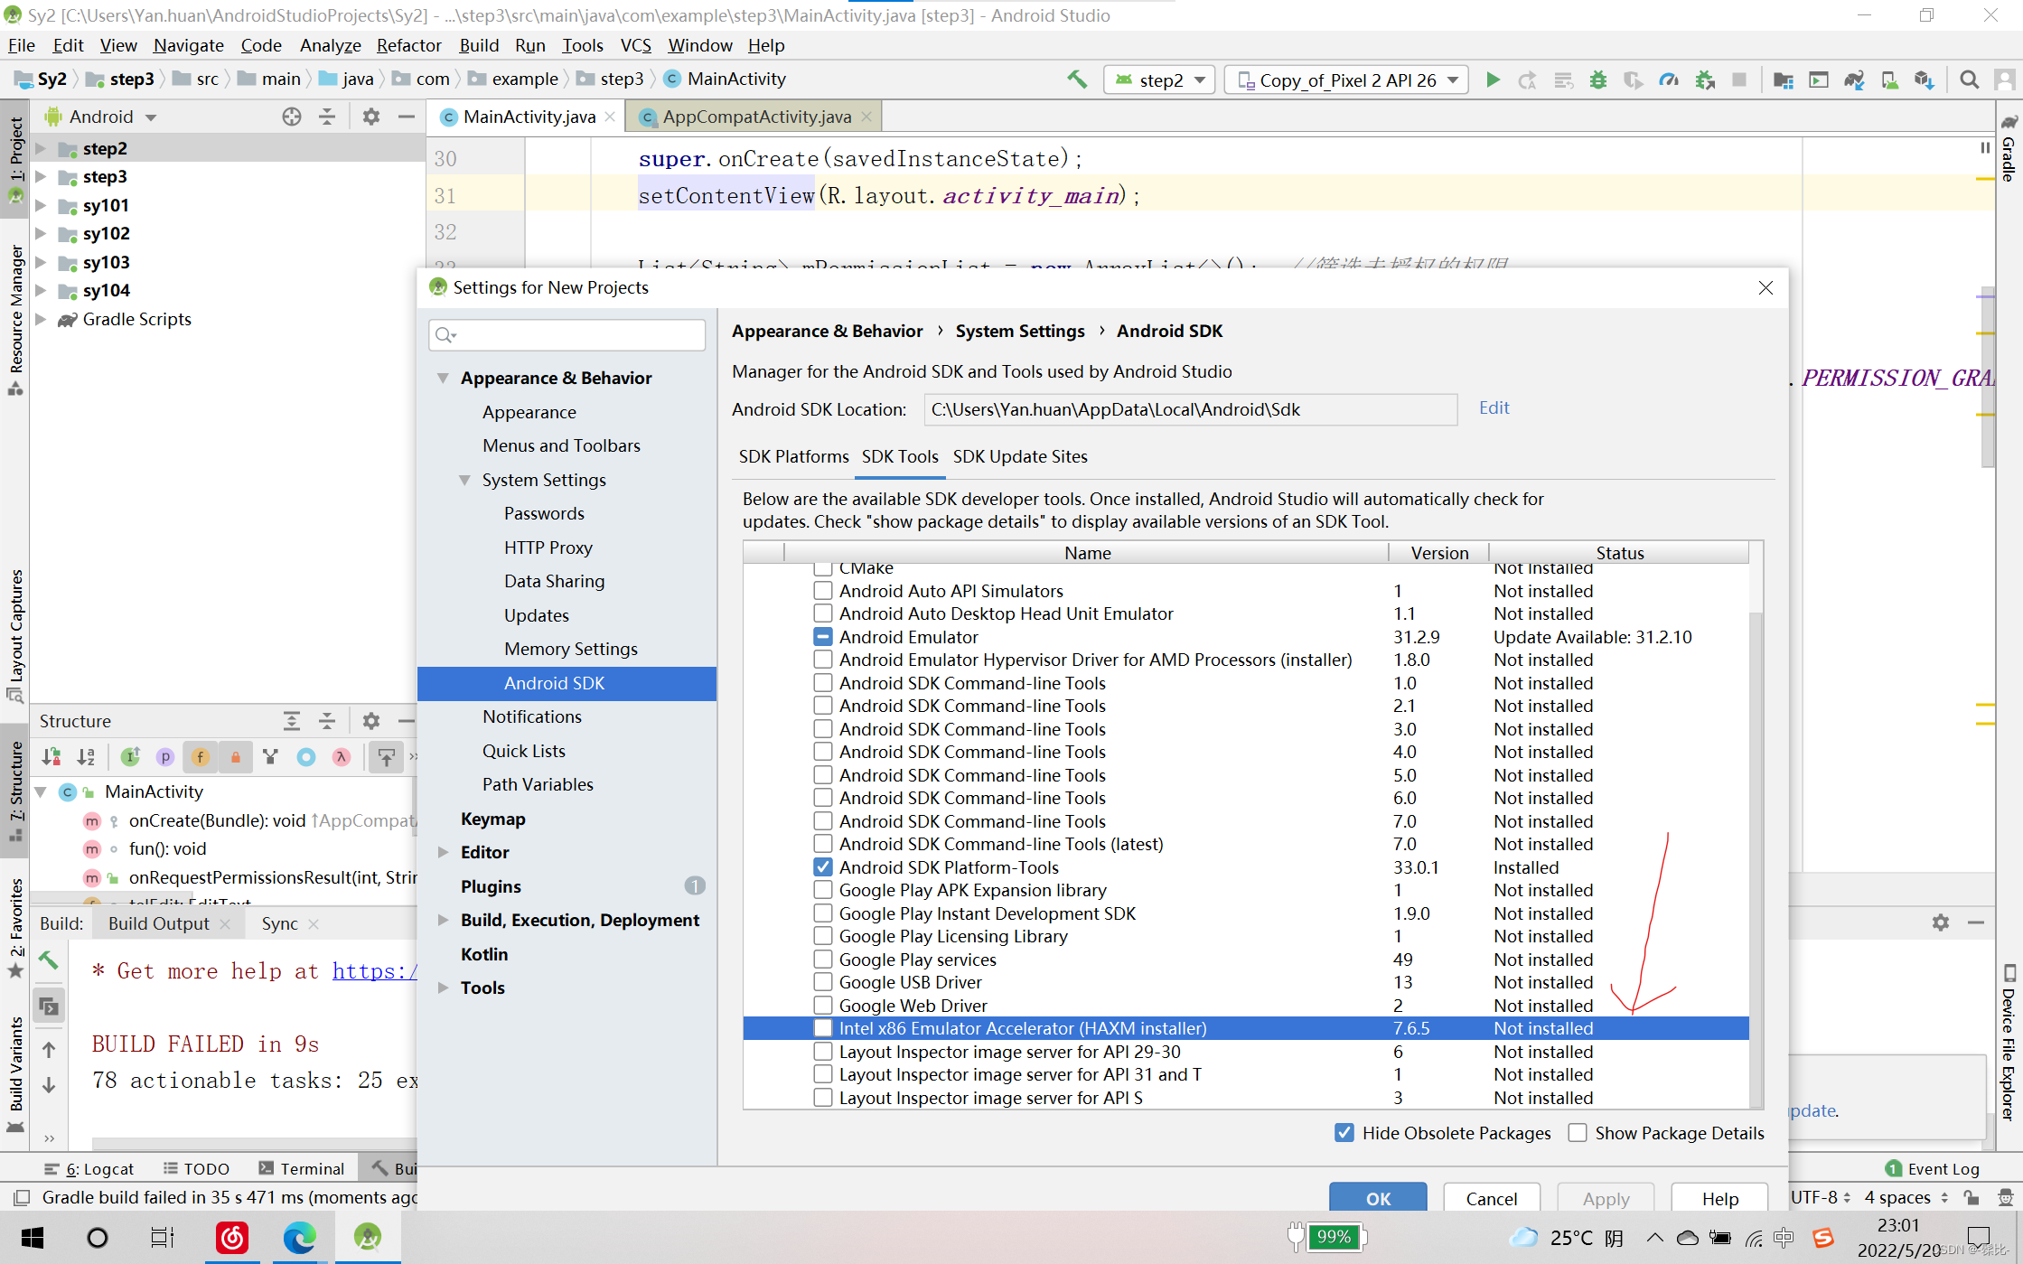Run the app with the green play icon
Screen dimensions: 2023x1264
(x=1493, y=80)
